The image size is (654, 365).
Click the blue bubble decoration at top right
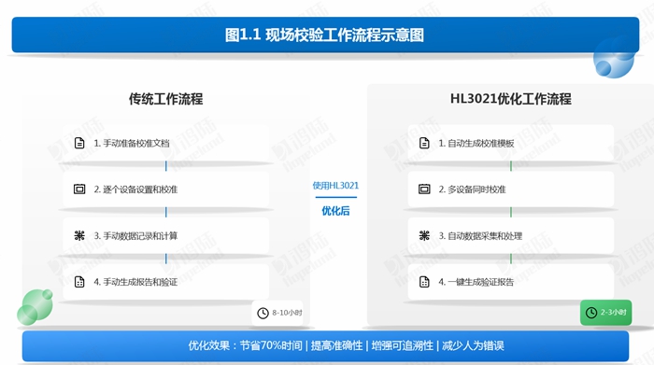click(614, 58)
